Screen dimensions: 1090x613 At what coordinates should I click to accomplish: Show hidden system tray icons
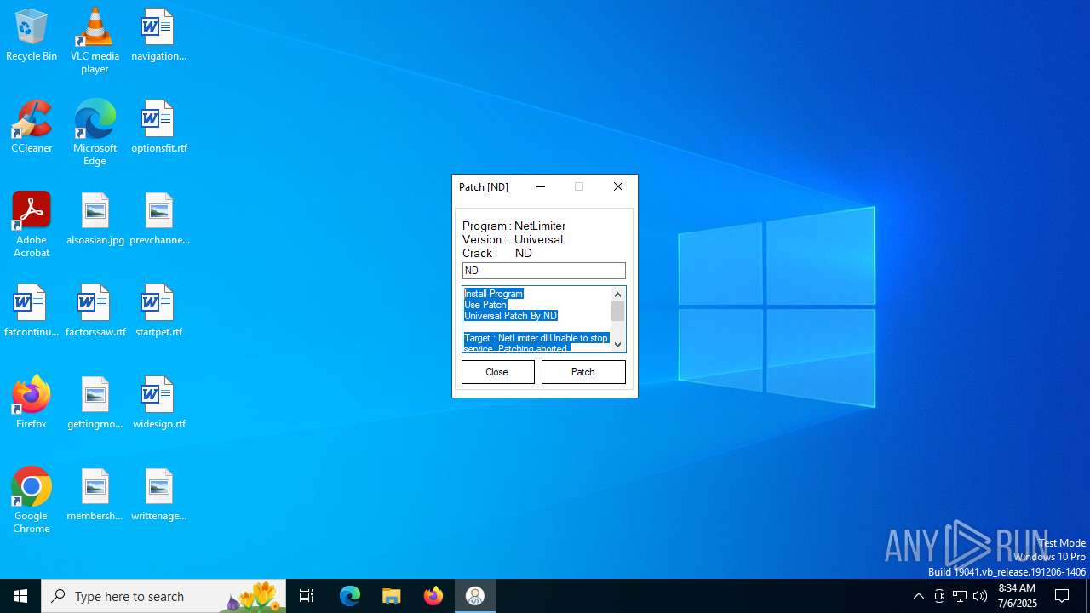(x=918, y=596)
